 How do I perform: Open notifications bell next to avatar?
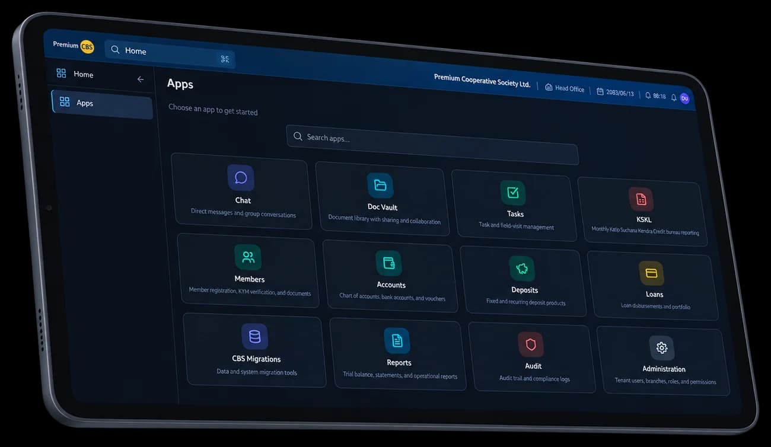(x=674, y=97)
